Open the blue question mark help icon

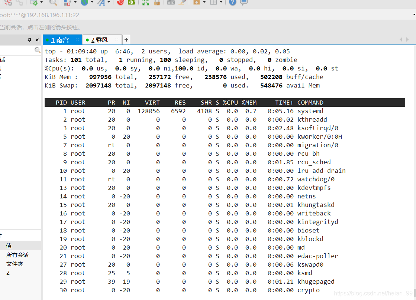tap(233, 2)
